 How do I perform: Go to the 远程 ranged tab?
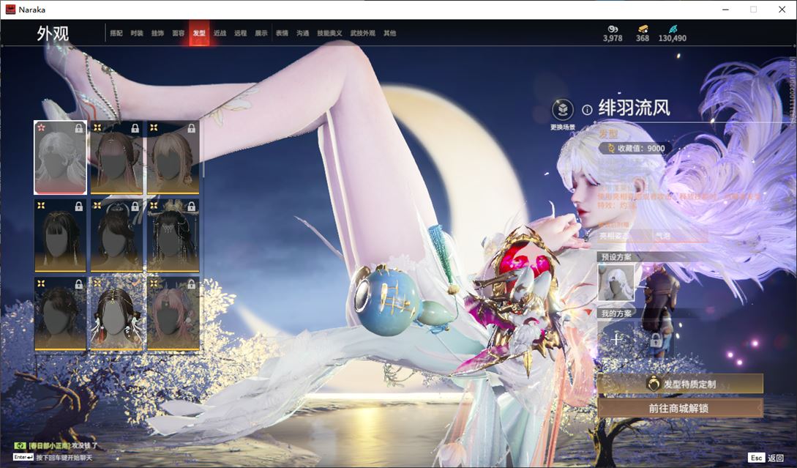click(241, 33)
